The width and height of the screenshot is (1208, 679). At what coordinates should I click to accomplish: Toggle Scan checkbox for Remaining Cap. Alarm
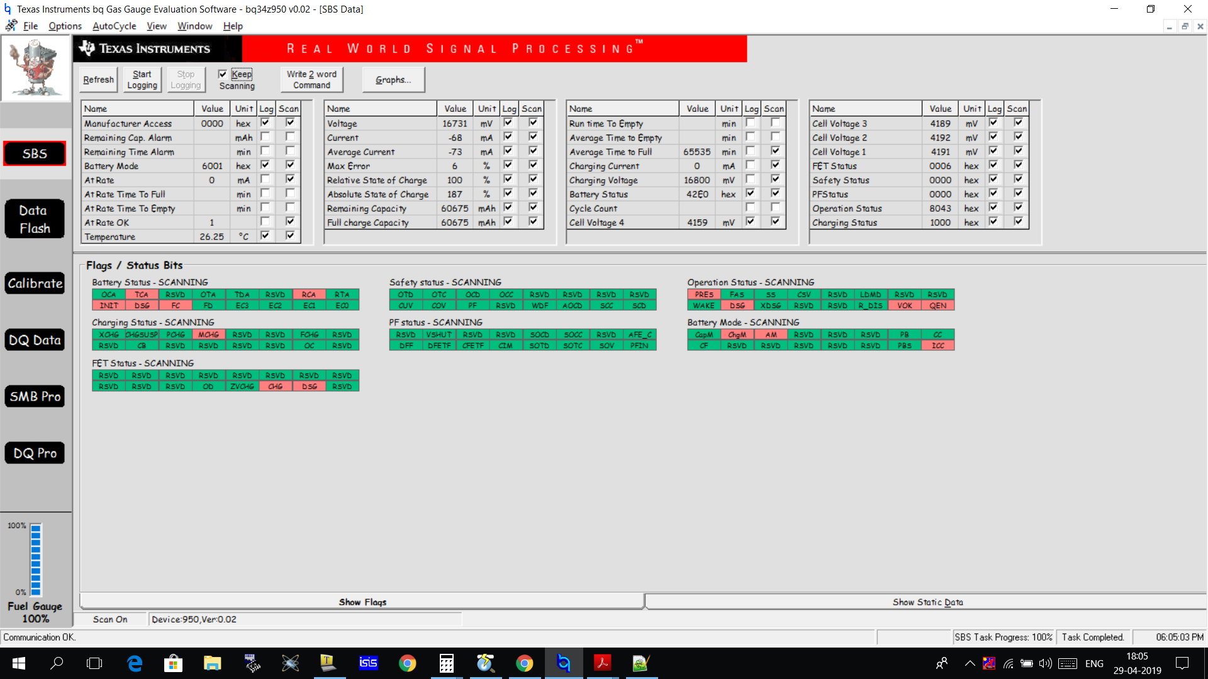tap(290, 137)
